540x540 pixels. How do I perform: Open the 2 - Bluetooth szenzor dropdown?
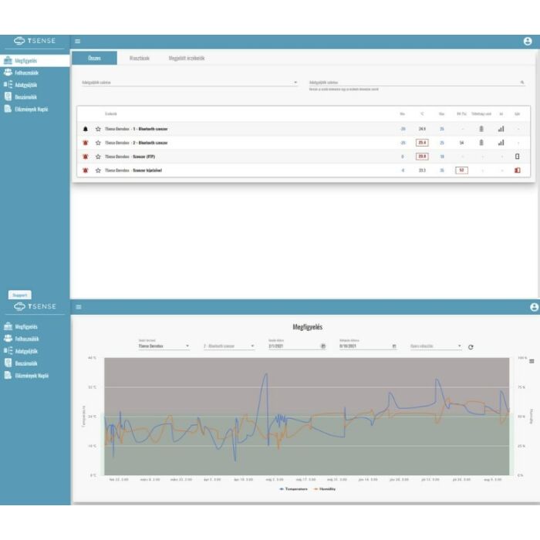click(228, 346)
